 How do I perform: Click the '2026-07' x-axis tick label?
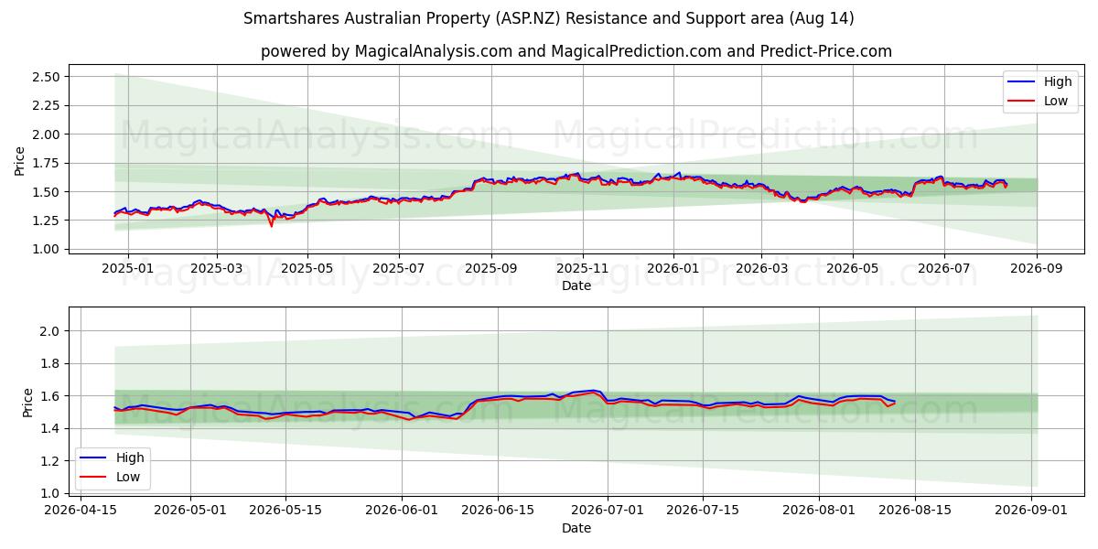point(943,268)
